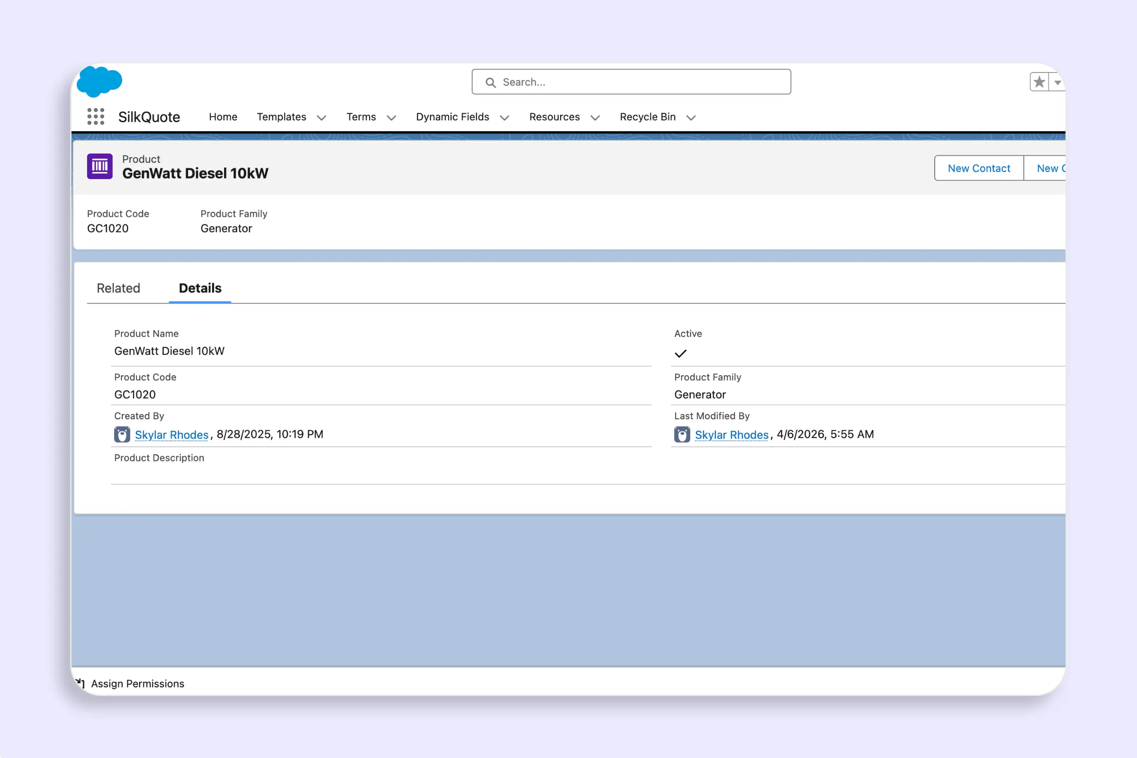The image size is (1137, 758).
Task: Open the App Launcher grid icon
Action: click(96, 117)
